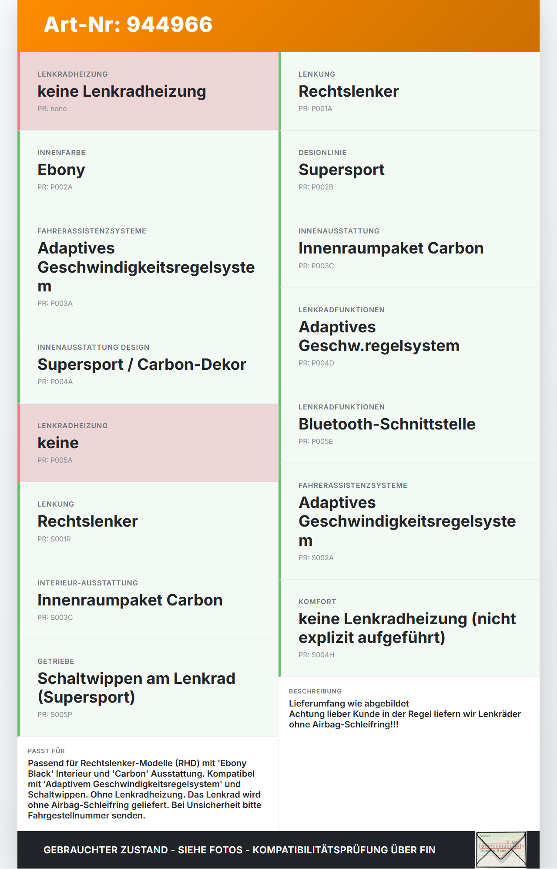
Task: Open the Ebony Innenfarbe card
Action: click(148, 170)
